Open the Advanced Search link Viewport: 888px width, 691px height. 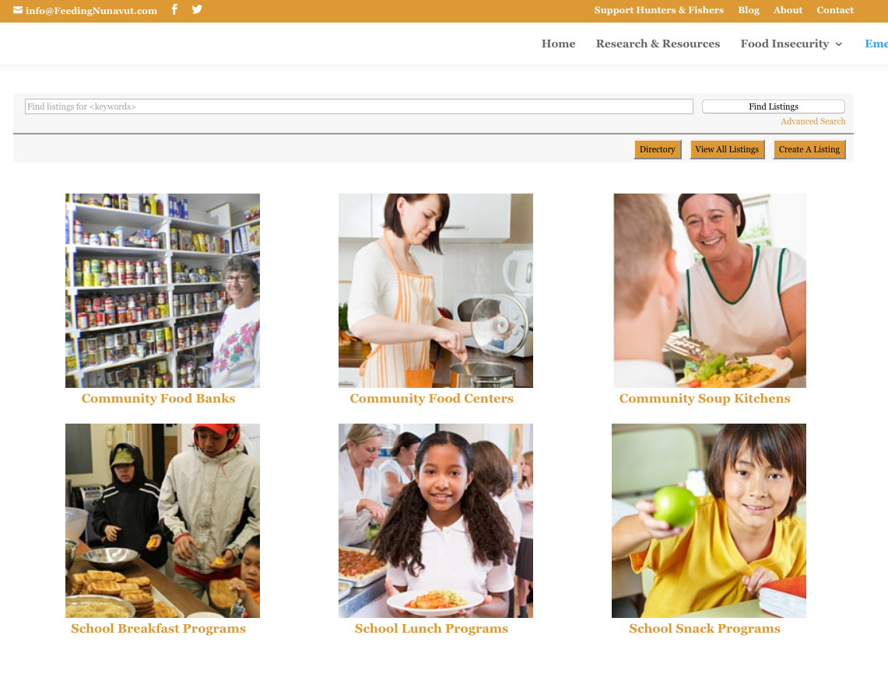tap(813, 121)
